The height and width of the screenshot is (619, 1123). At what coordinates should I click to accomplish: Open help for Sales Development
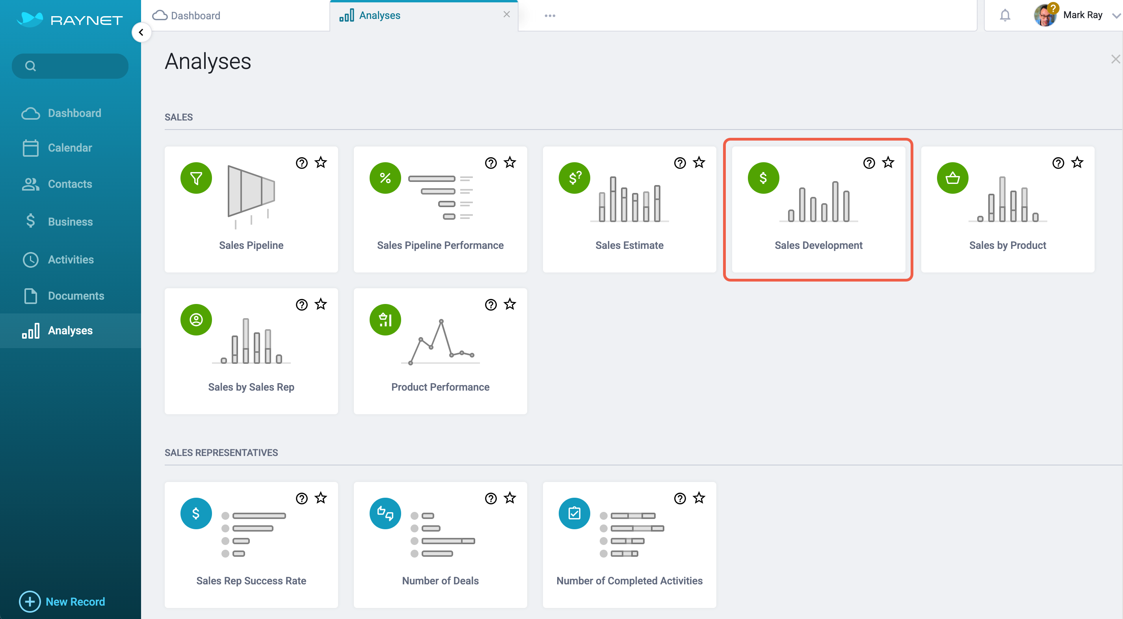(869, 163)
